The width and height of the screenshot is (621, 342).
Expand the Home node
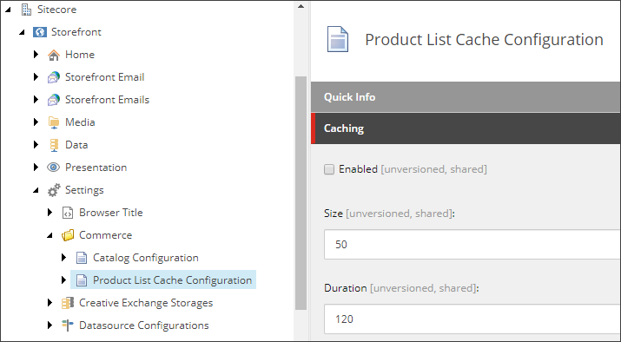pyautogui.click(x=36, y=55)
